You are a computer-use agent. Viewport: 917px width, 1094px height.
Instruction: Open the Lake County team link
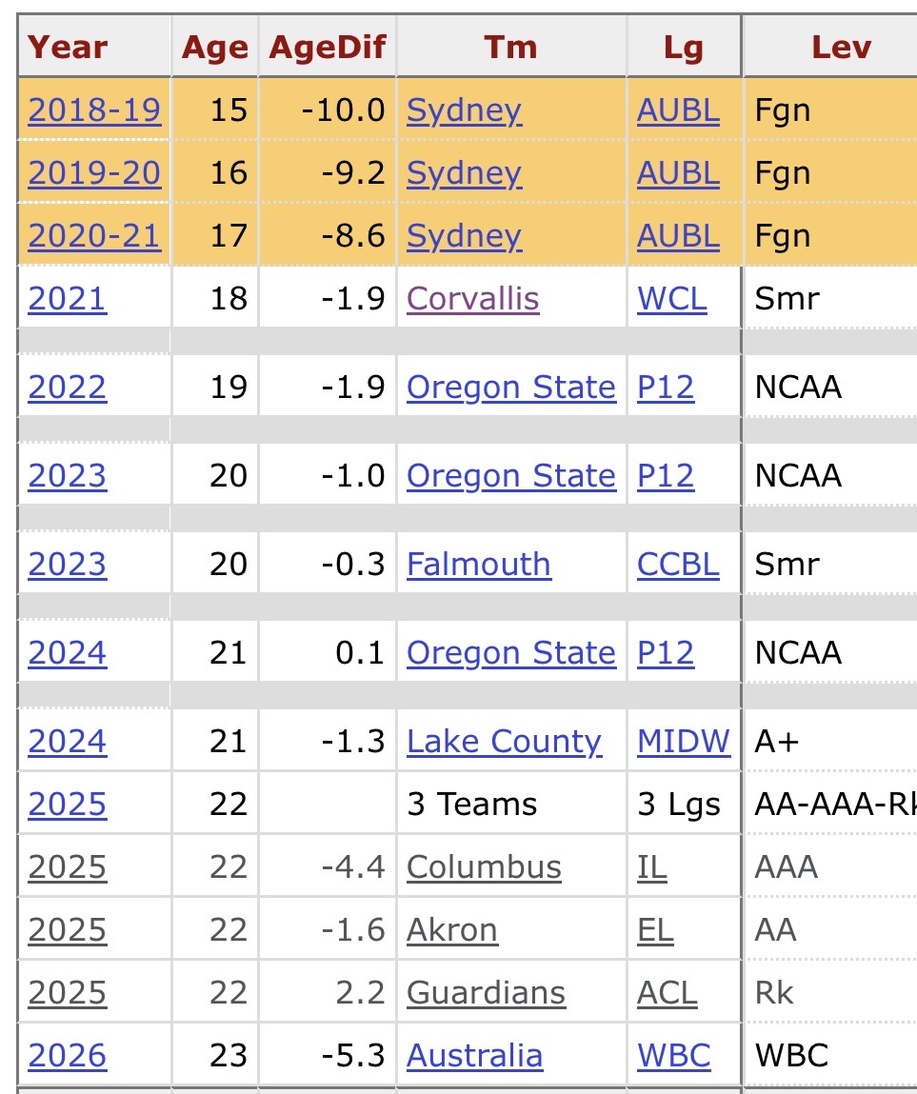point(504,742)
